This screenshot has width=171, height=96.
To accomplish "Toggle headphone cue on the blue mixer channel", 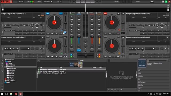I will pyautogui.click(x=79, y=51).
